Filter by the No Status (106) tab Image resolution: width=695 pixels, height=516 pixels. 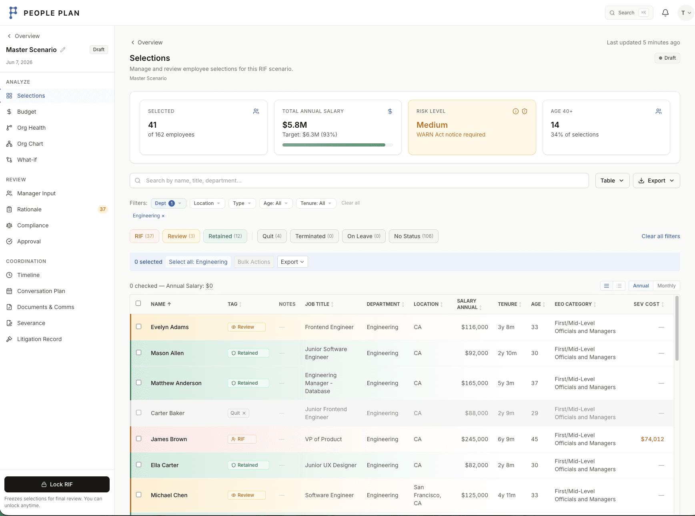point(414,236)
